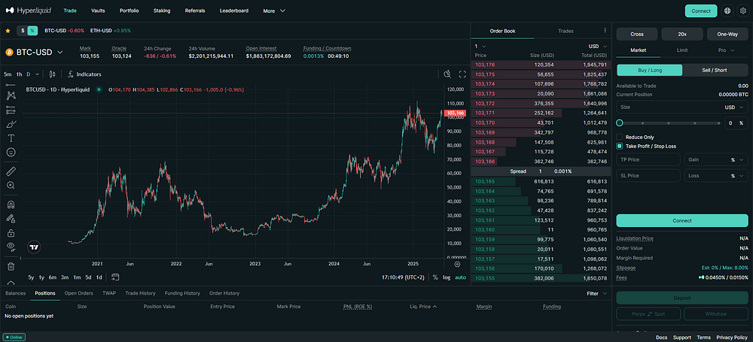Open the go-to-date calendar icon
753x342 pixels.
pyautogui.click(x=114, y=277)
